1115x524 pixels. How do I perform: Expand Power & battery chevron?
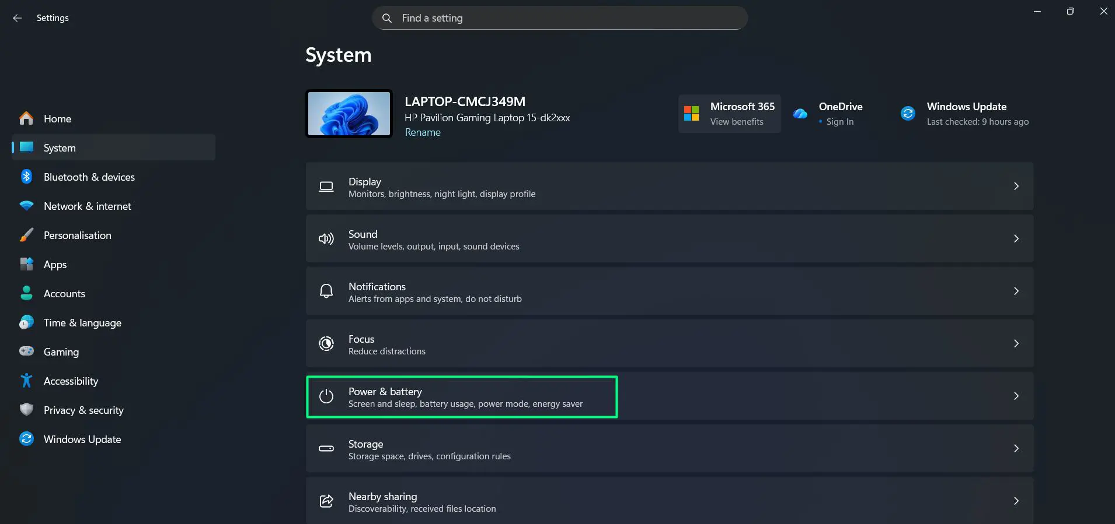click(1016, 396)
